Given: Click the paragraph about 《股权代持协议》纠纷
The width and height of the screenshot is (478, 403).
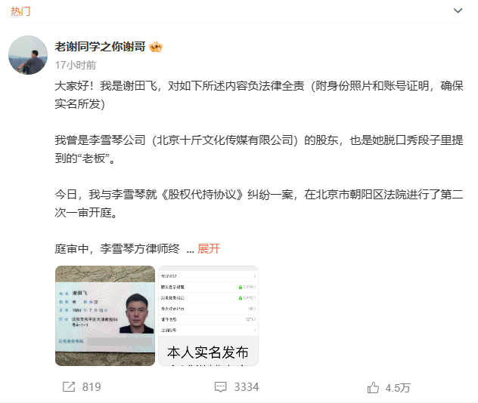Looking at the screenshot, I should click(259, 203).
